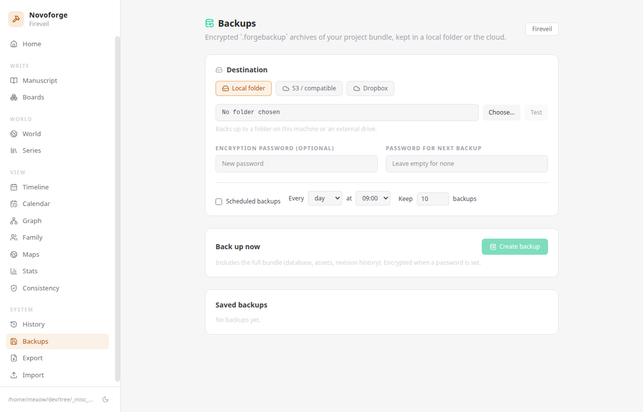The image size is (643, 412).
Task: Click the Family people icon
Action: [x=14, y=238]
